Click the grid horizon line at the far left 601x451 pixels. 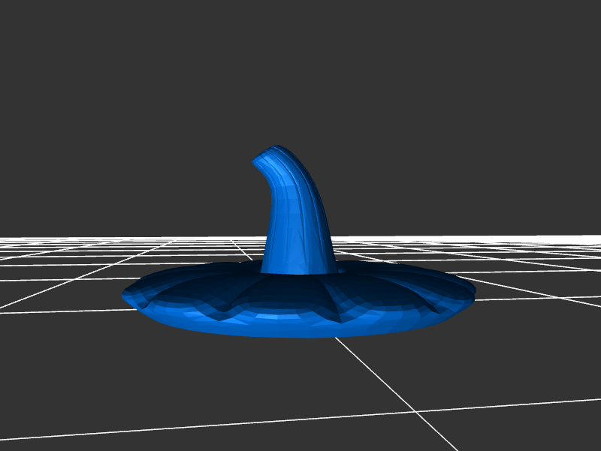tap(23, 240)
